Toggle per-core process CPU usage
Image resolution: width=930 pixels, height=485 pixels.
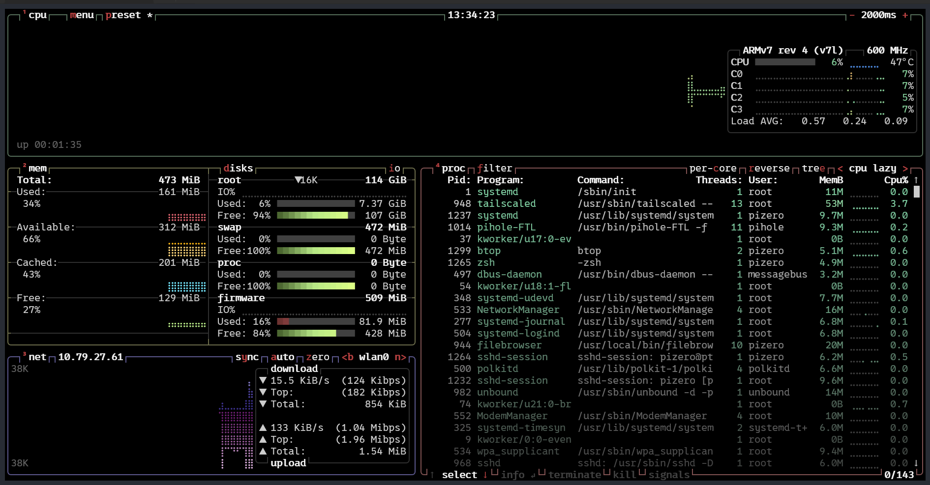(x=713, y=169)
